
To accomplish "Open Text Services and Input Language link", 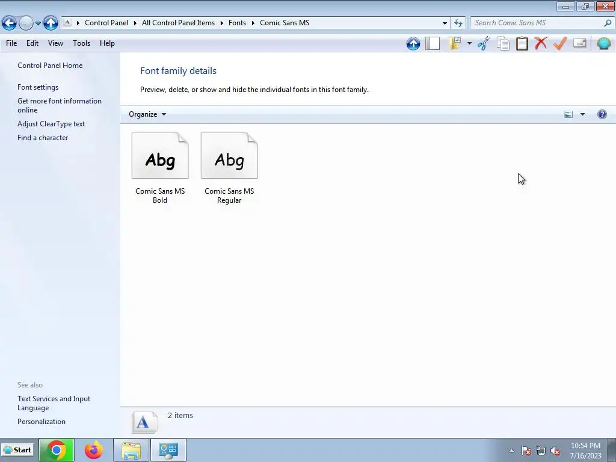I will pos(54,403).
